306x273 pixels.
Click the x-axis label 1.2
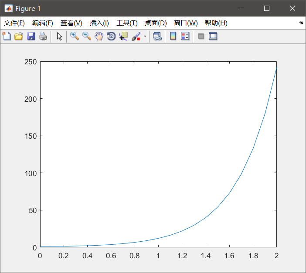pyautogui.click(x=182, y=256)
